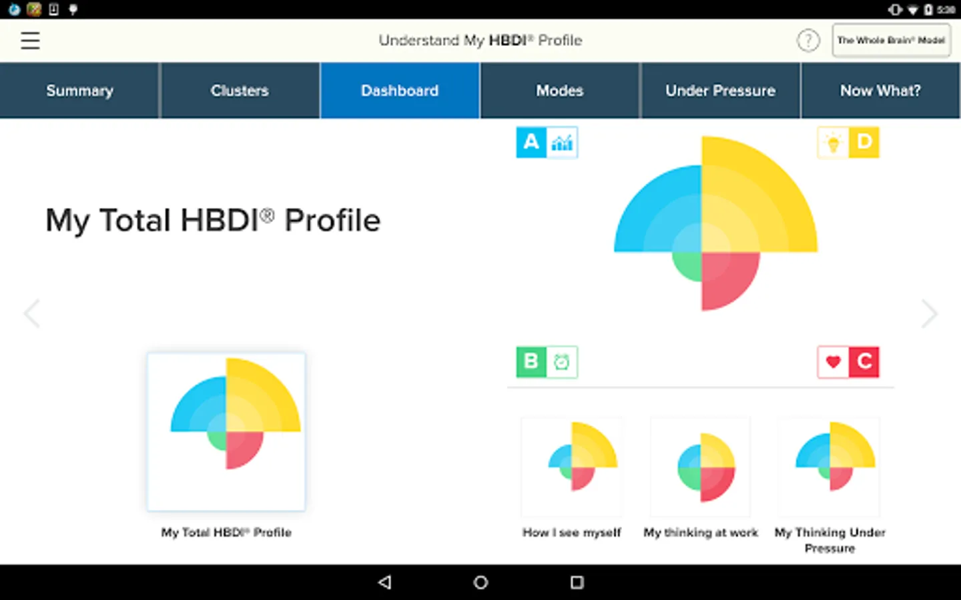Click 'My Total HBDI Profile' thumbnail caption

[226, 532]
